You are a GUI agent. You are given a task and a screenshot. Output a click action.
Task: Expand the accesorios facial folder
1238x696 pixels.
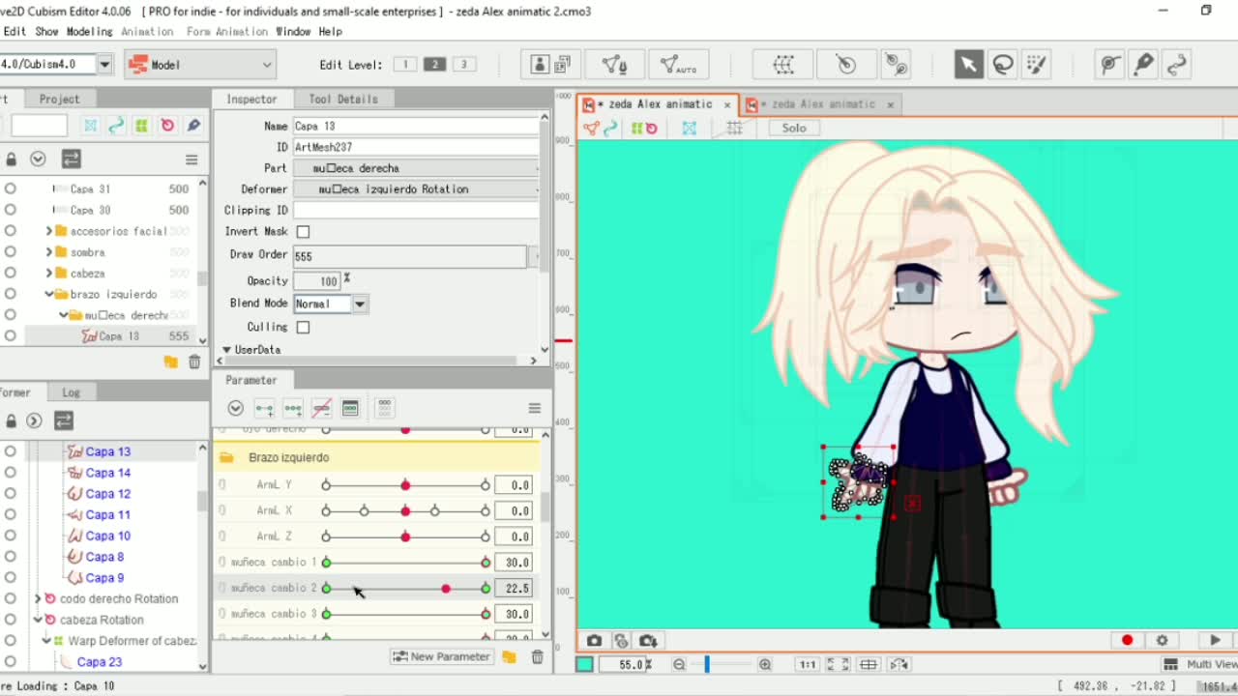[x=49, y=231]
